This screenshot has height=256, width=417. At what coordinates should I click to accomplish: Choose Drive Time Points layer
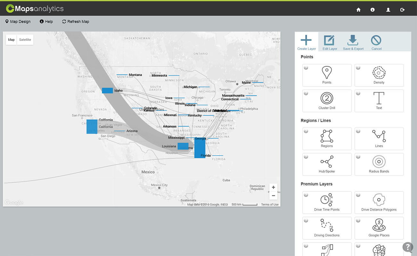coord(327,203)
